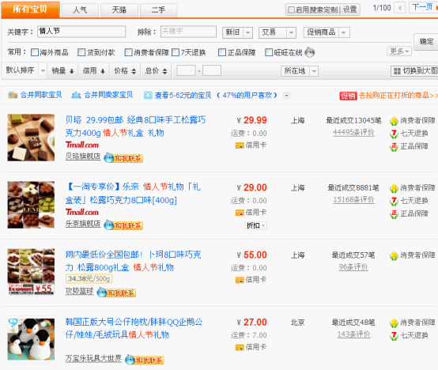Click the credit card icon in ¥29.99 listing
The height and width of the screenshot is (370, 438).
tap(240, 145)
